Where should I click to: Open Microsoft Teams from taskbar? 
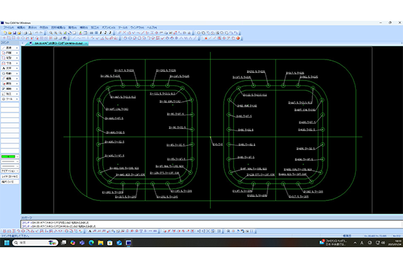coord(82,243)
